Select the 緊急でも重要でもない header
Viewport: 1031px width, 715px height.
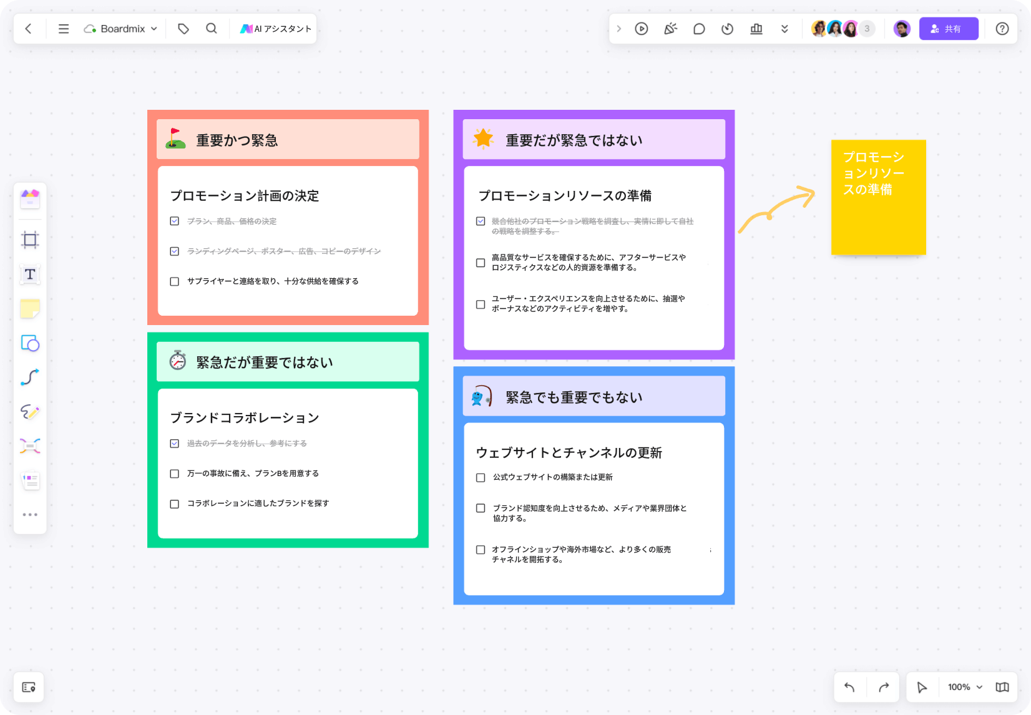[594, 396]
